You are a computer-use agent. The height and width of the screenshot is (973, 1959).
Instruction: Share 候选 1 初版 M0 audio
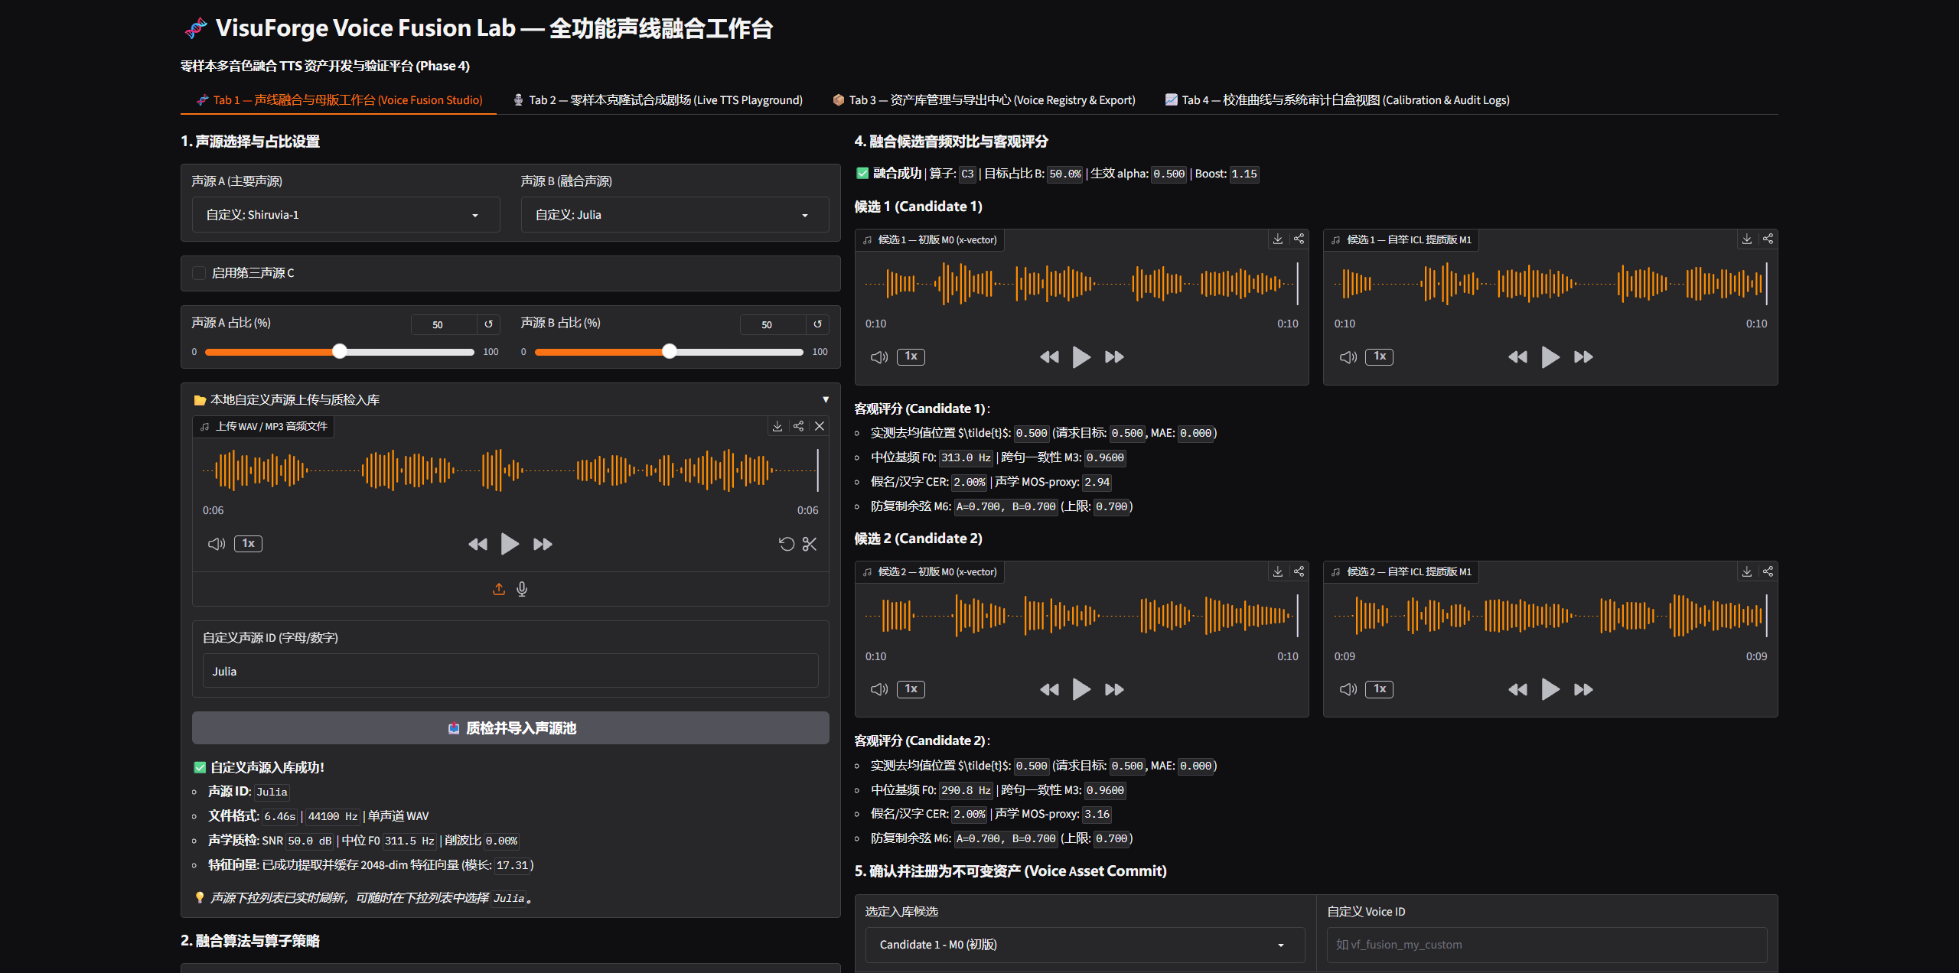[x=1299, y=239]
